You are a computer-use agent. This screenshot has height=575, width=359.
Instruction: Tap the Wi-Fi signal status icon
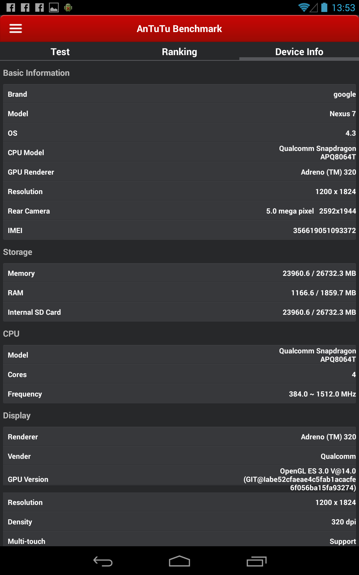[304, 7]
